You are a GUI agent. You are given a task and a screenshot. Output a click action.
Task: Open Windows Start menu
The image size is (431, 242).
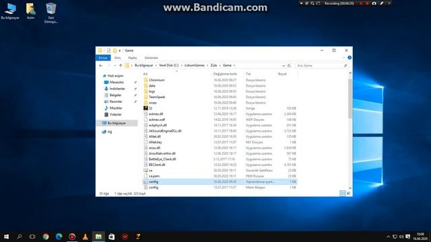6,237
